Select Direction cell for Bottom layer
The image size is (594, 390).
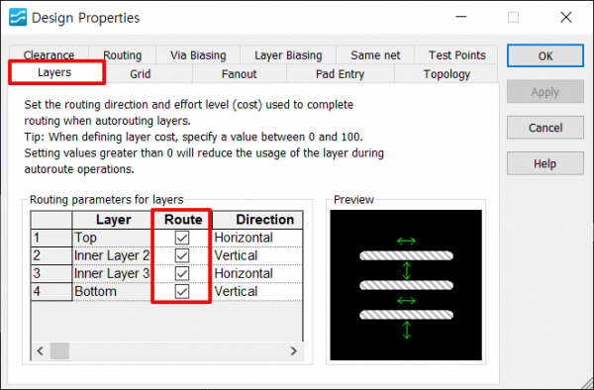257,292
